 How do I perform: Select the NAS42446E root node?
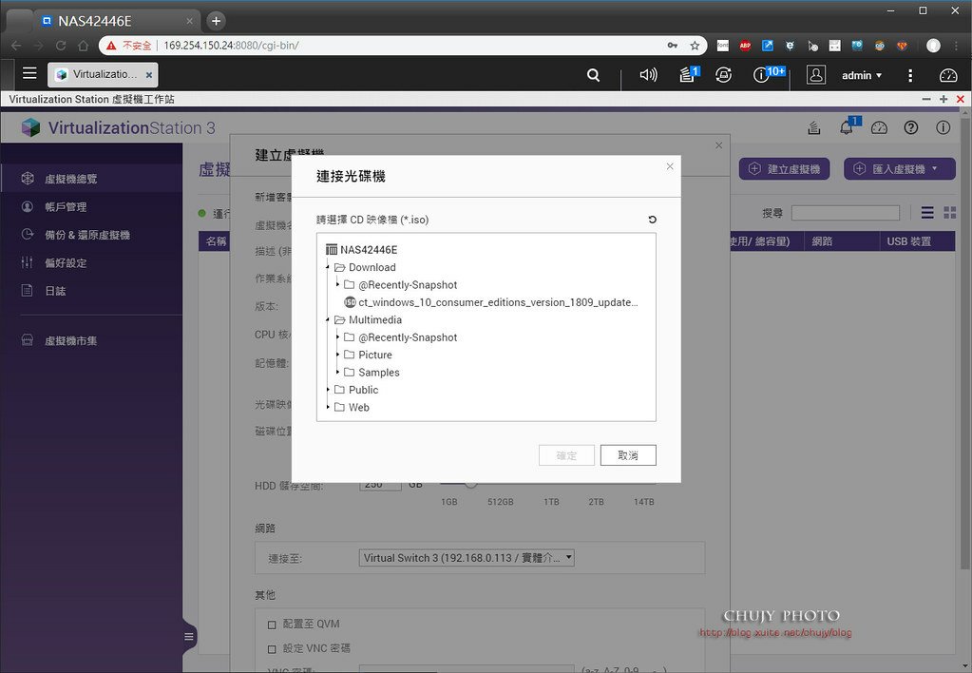(361, 249)
